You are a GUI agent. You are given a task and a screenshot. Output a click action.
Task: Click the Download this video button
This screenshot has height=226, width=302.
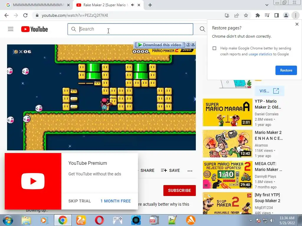[x=160, y=45]
